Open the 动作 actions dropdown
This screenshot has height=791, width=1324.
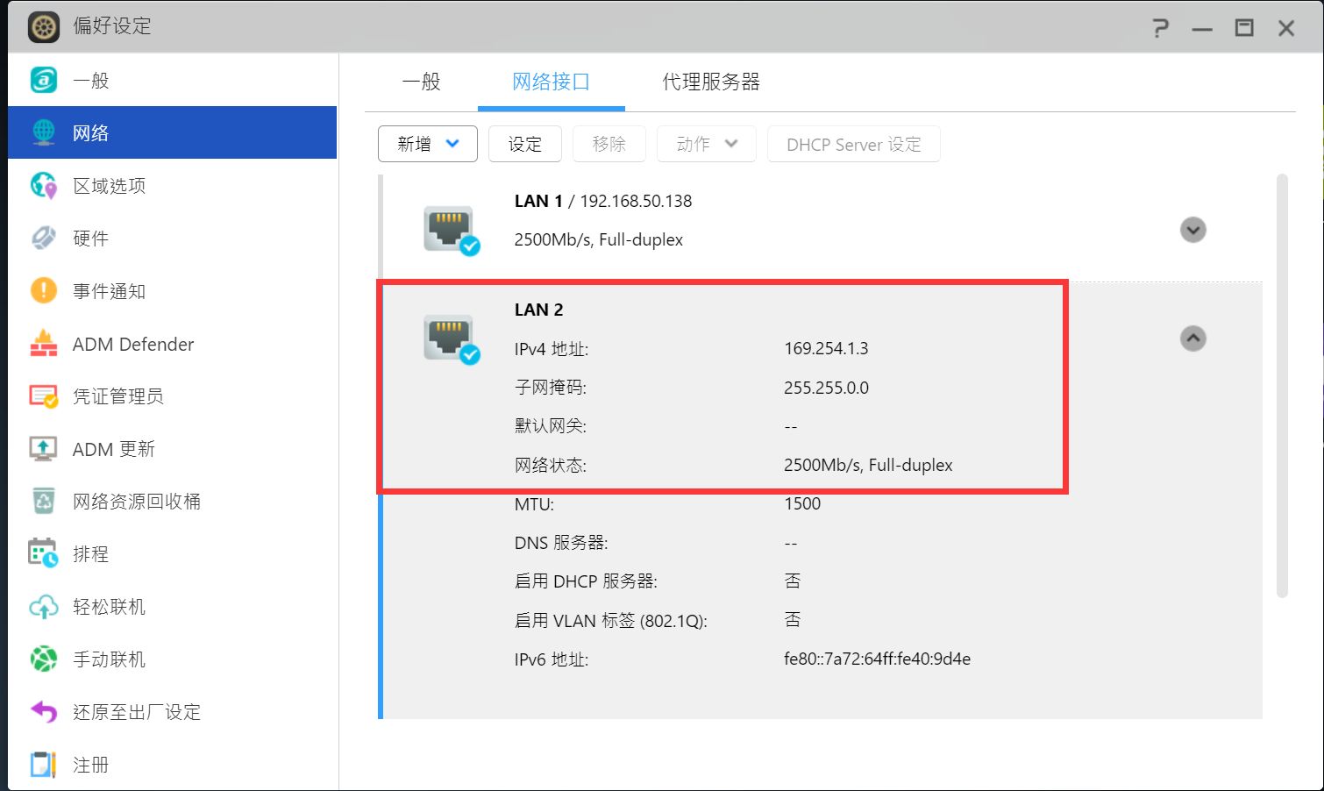coord(707,144)
